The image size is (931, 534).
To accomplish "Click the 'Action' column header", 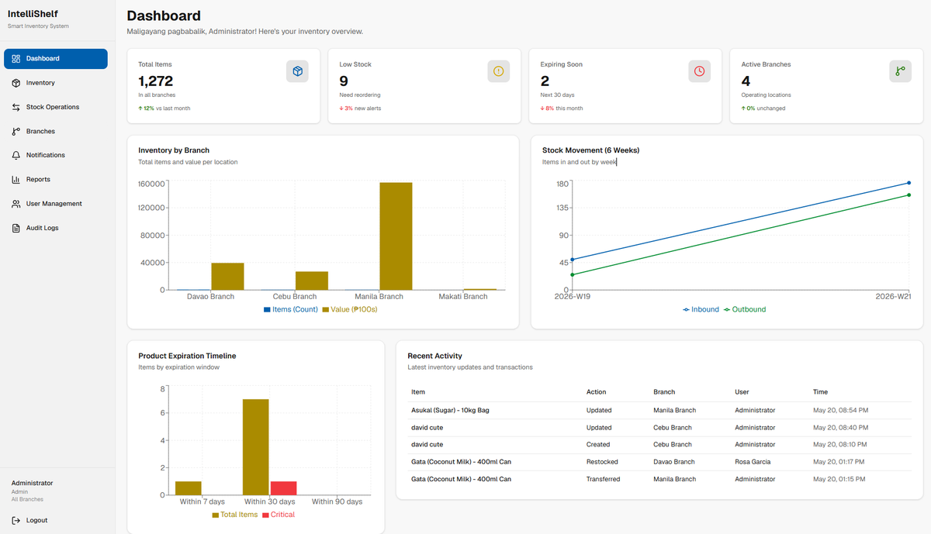I will click(596, 392).
